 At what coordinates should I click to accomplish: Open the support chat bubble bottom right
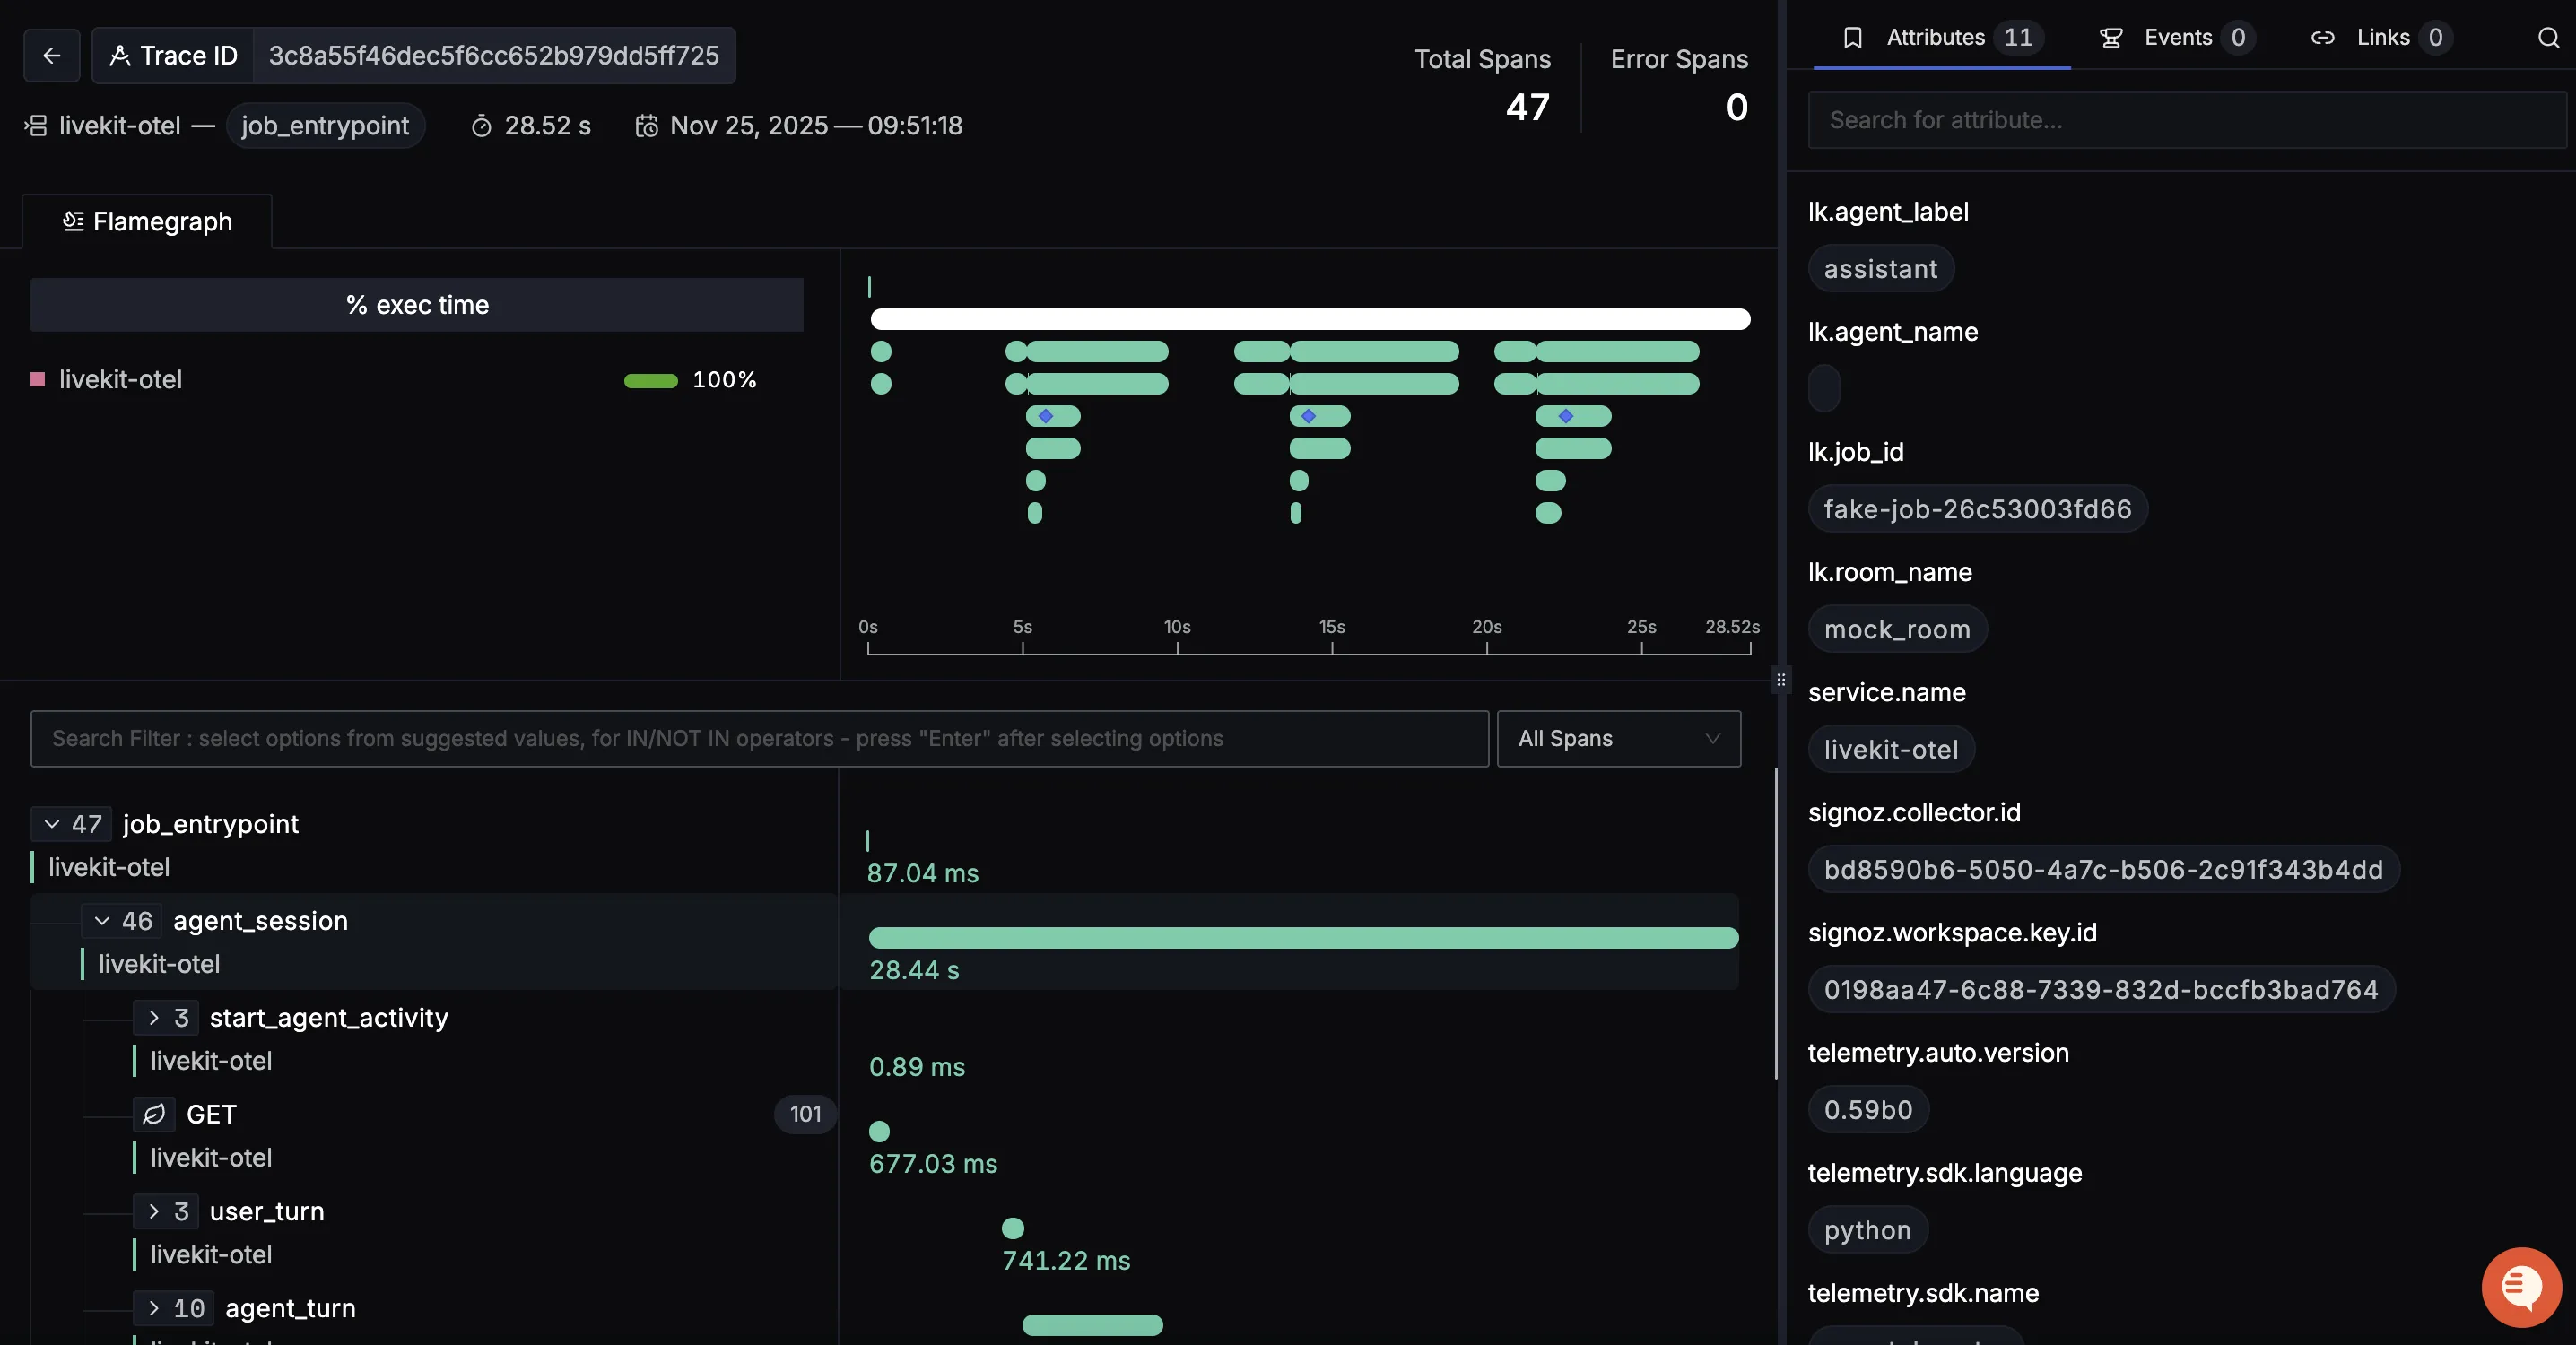[2520, 1286]
